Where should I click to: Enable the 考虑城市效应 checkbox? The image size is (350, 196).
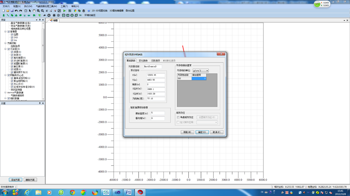tap(178, 117)
